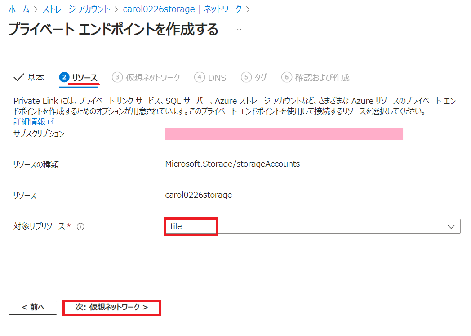Open the 詳細情報 link
This screenshot has height=336, width=471.
pyautogui.click(x=30, y=121)
